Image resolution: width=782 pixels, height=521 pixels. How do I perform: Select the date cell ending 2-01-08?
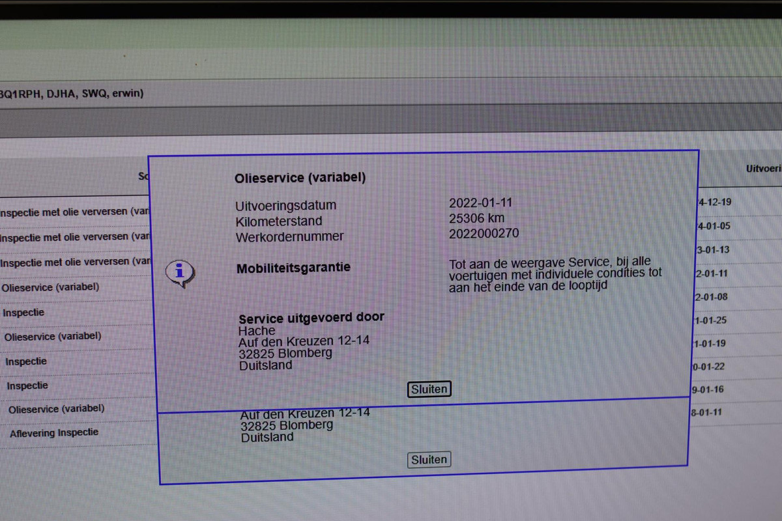711,297
